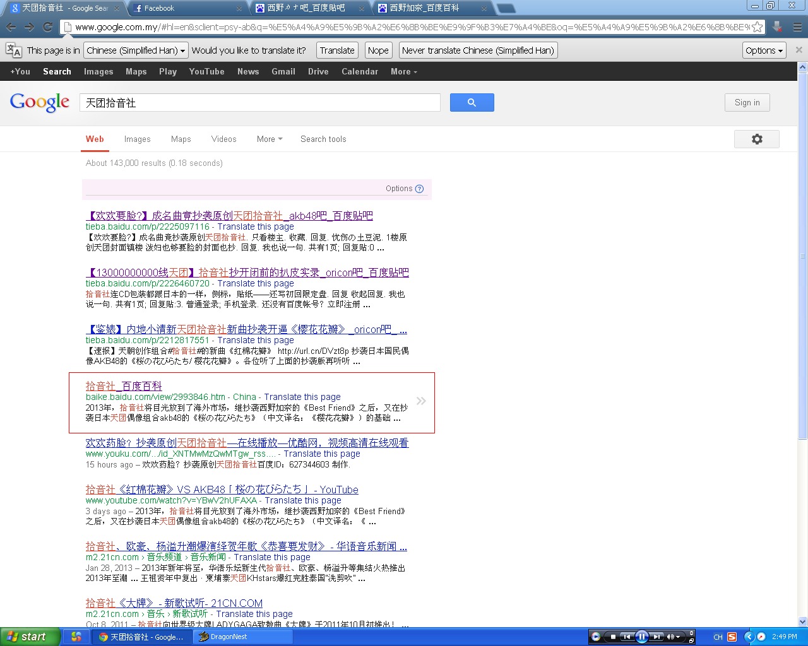
Task: Expand the More dropdown in the black bar
Action: [404, 71]
